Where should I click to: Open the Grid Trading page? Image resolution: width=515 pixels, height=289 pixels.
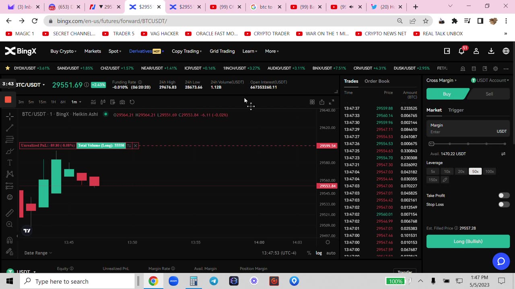tap(222, 51)
